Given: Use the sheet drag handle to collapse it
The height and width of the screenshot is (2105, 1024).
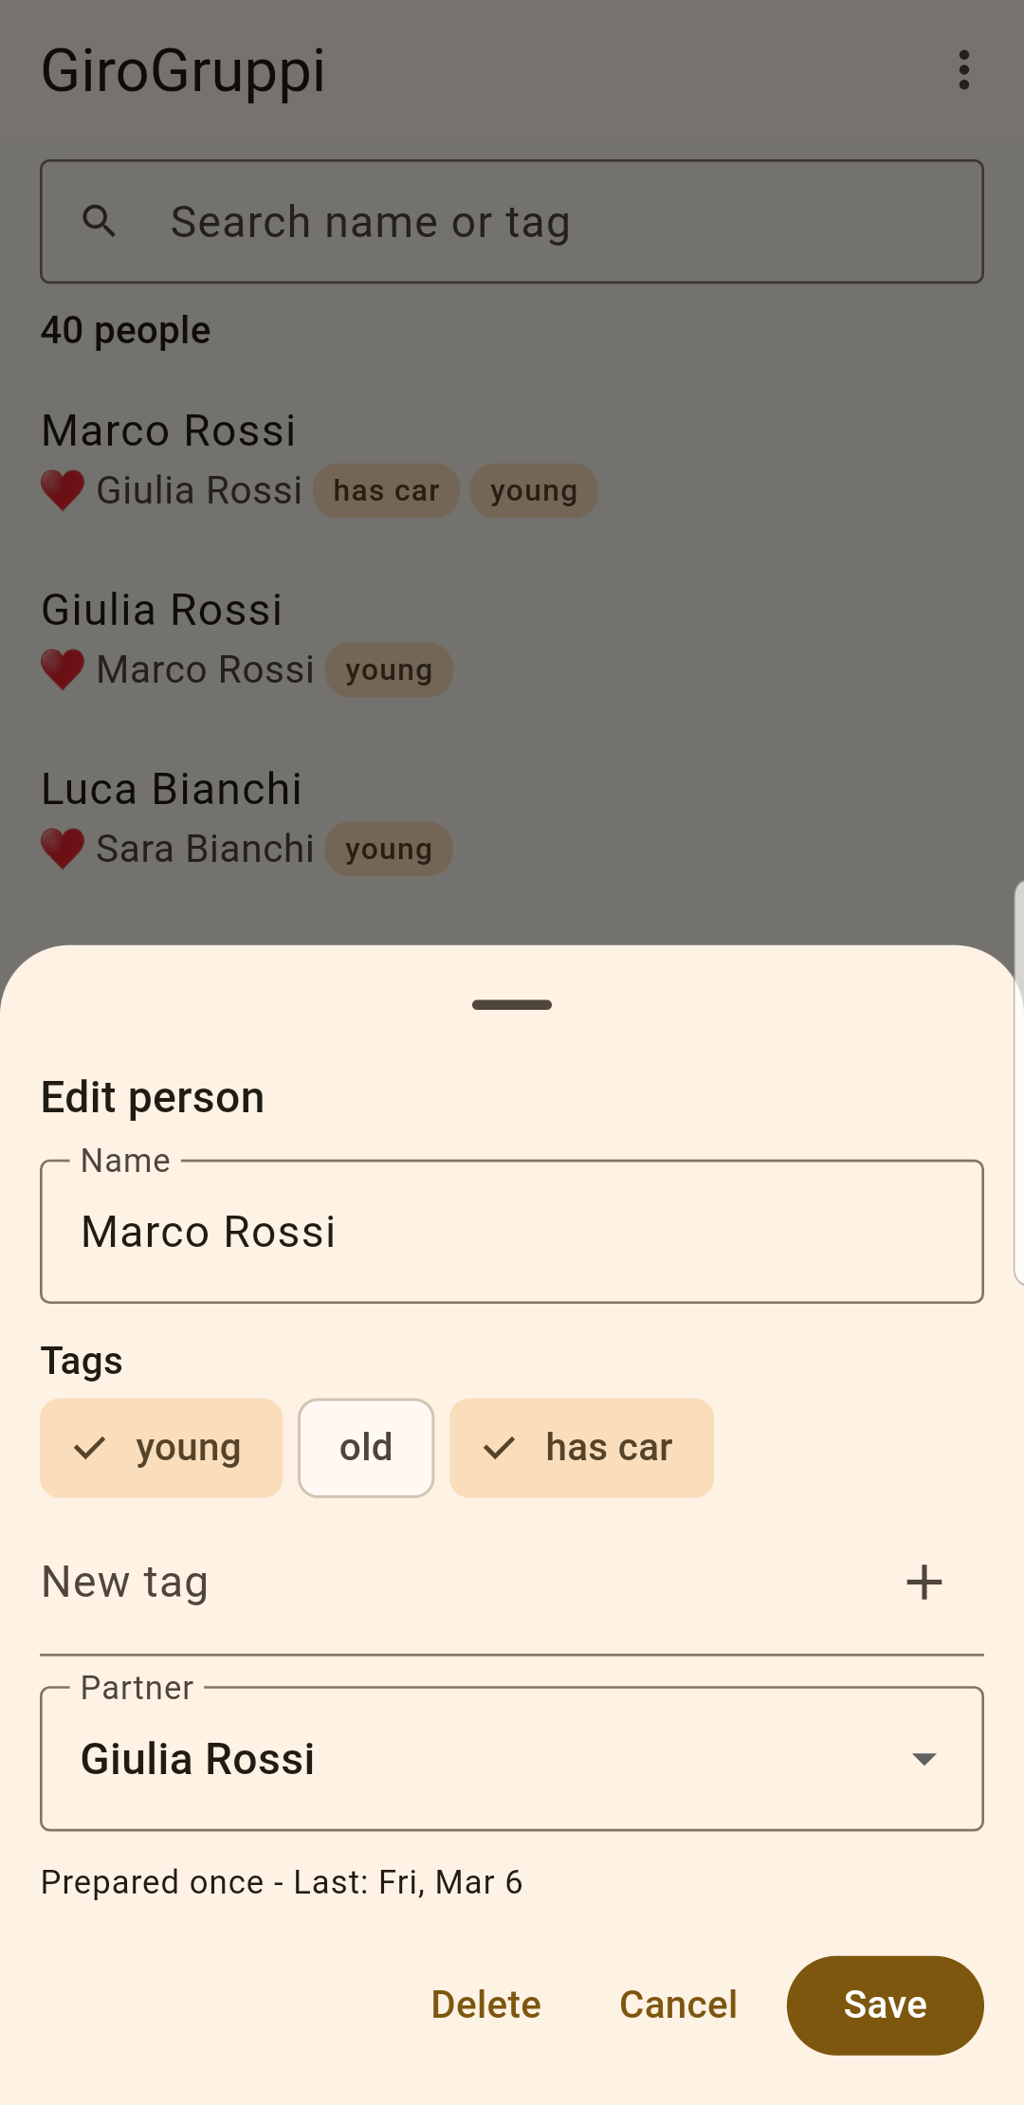Looking at the screenshot, I should tap(512, 1005).
